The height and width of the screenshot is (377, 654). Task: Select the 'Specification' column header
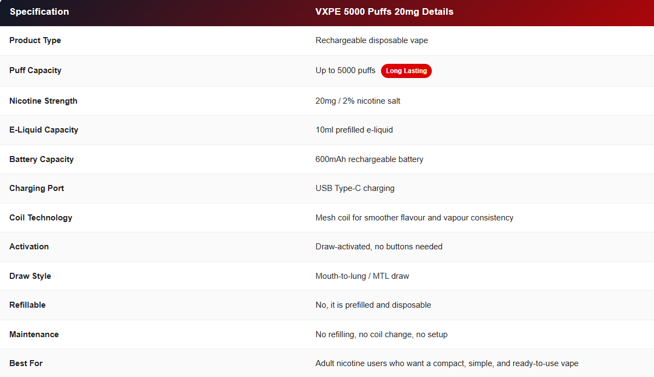point(39,11)
